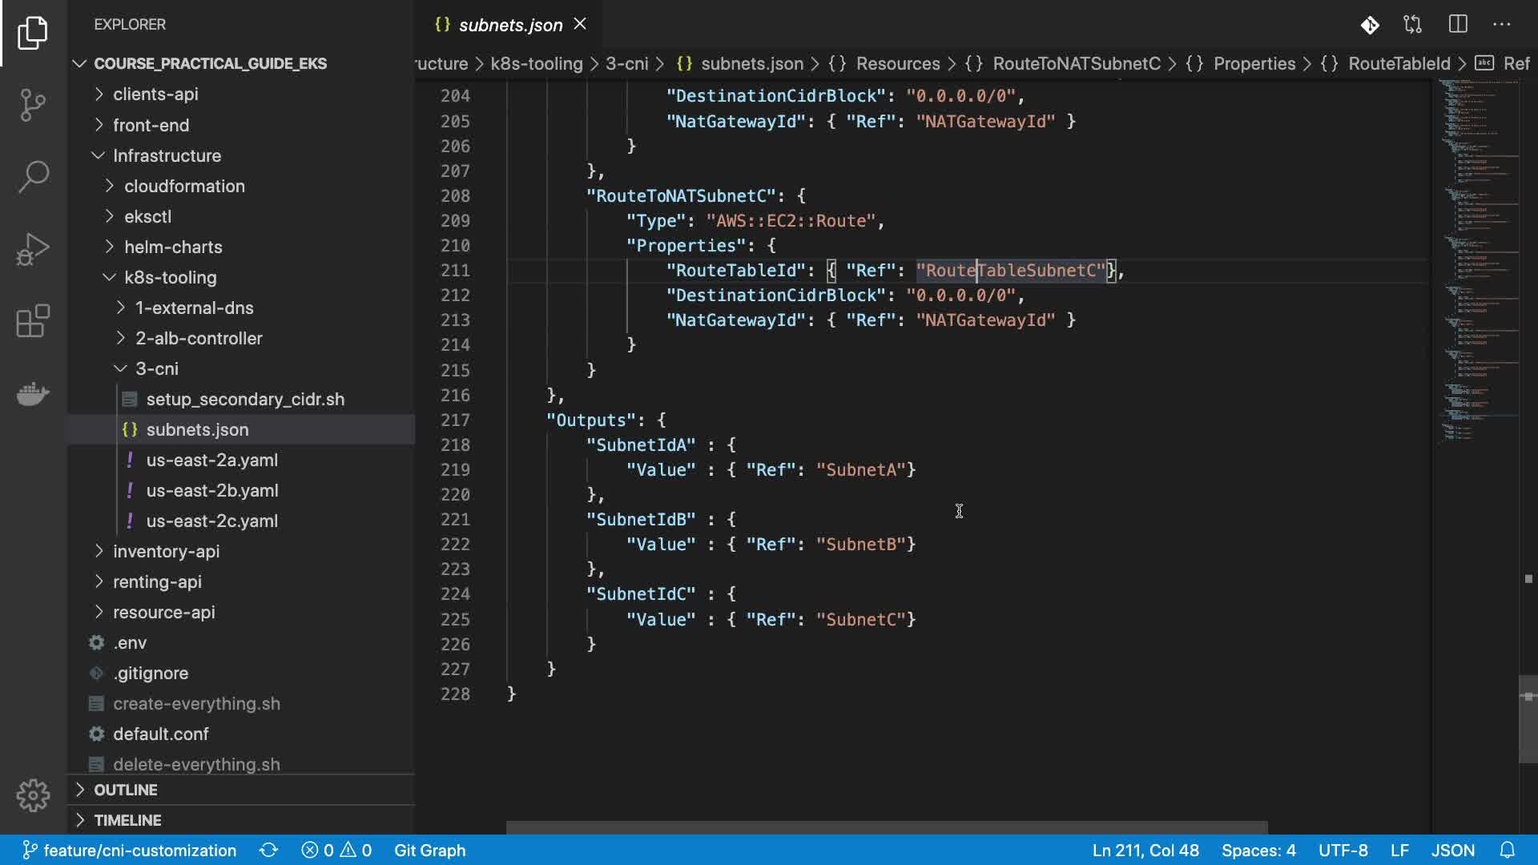The height and width of the screenshot is (865, 1538).
Task: Expand the TIMELINE section
Action: (127, 820)
